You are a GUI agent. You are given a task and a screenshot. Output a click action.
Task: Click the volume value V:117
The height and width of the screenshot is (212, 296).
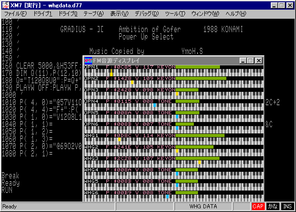point(144,67)
